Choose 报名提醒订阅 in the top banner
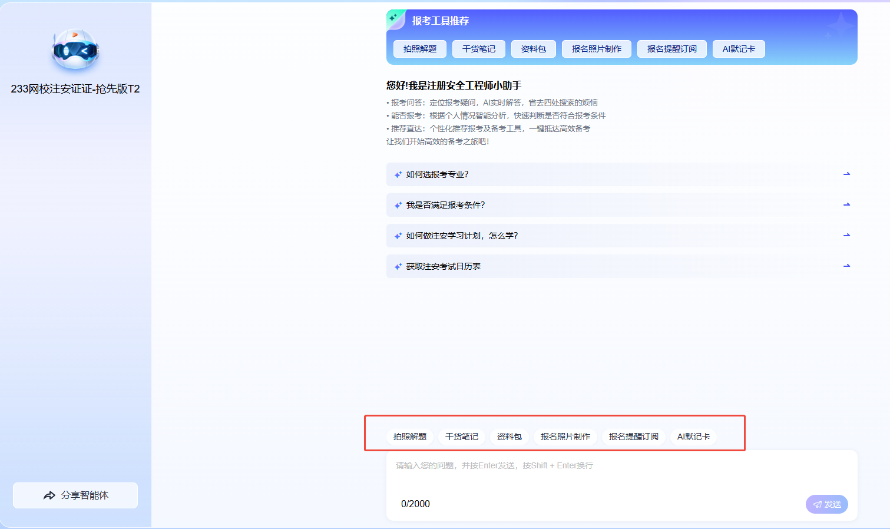 671,49
